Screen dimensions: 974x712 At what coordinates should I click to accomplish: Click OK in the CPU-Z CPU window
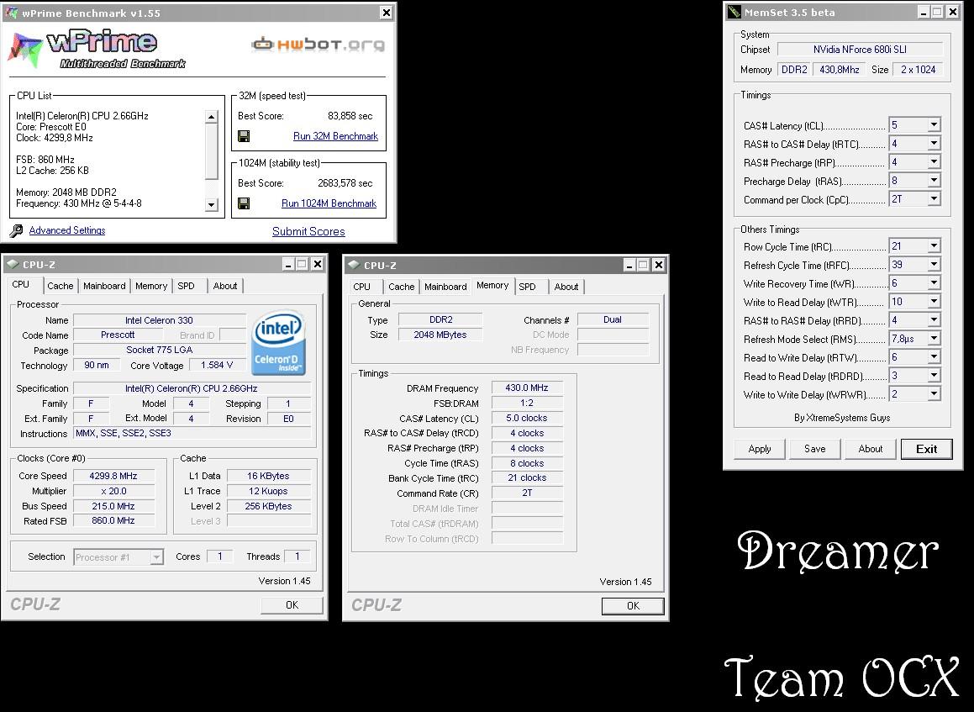pos(292,605)
